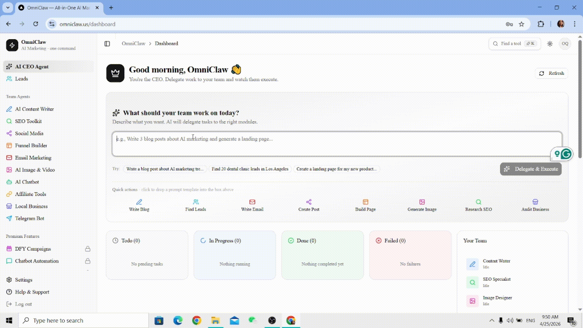The width and height of the screenshot is (583, 328).
Task: Open the Windows Start menu
Action: (x=9, y=320)
